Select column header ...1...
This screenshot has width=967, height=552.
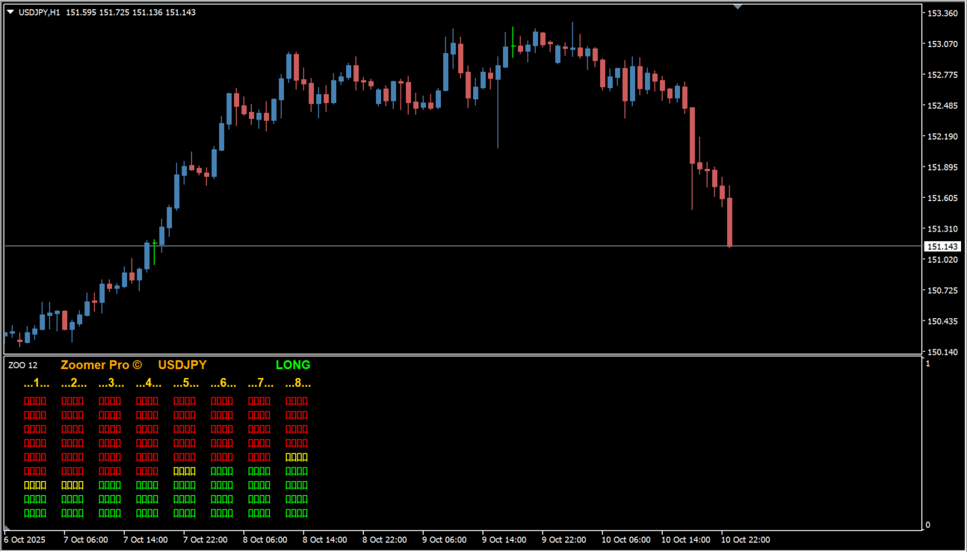click(36, 383)
